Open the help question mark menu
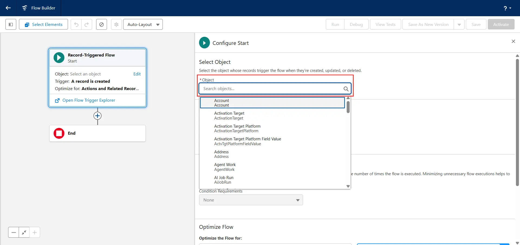This screenshot has width=520, height=245. coord(507,8)
